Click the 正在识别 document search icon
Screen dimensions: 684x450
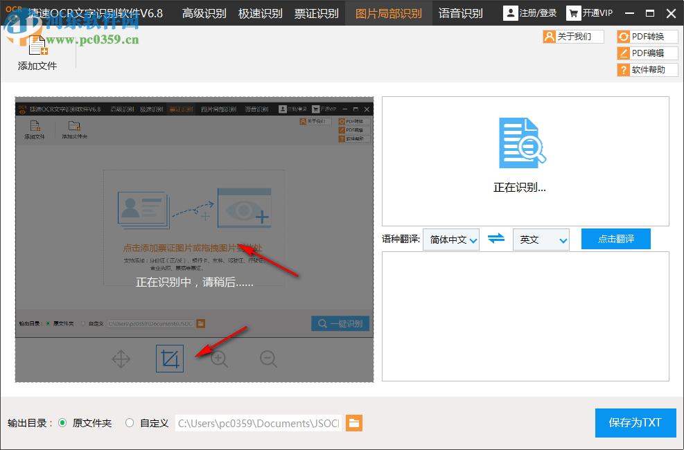point(522,143)
